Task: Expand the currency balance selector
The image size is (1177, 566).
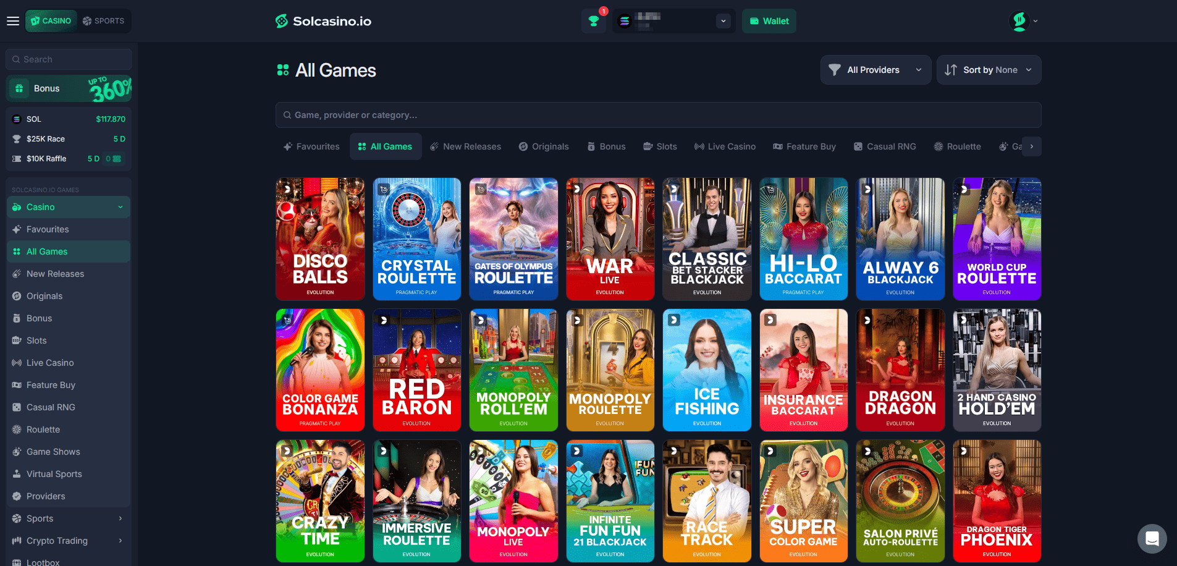Action: point(723,21)
